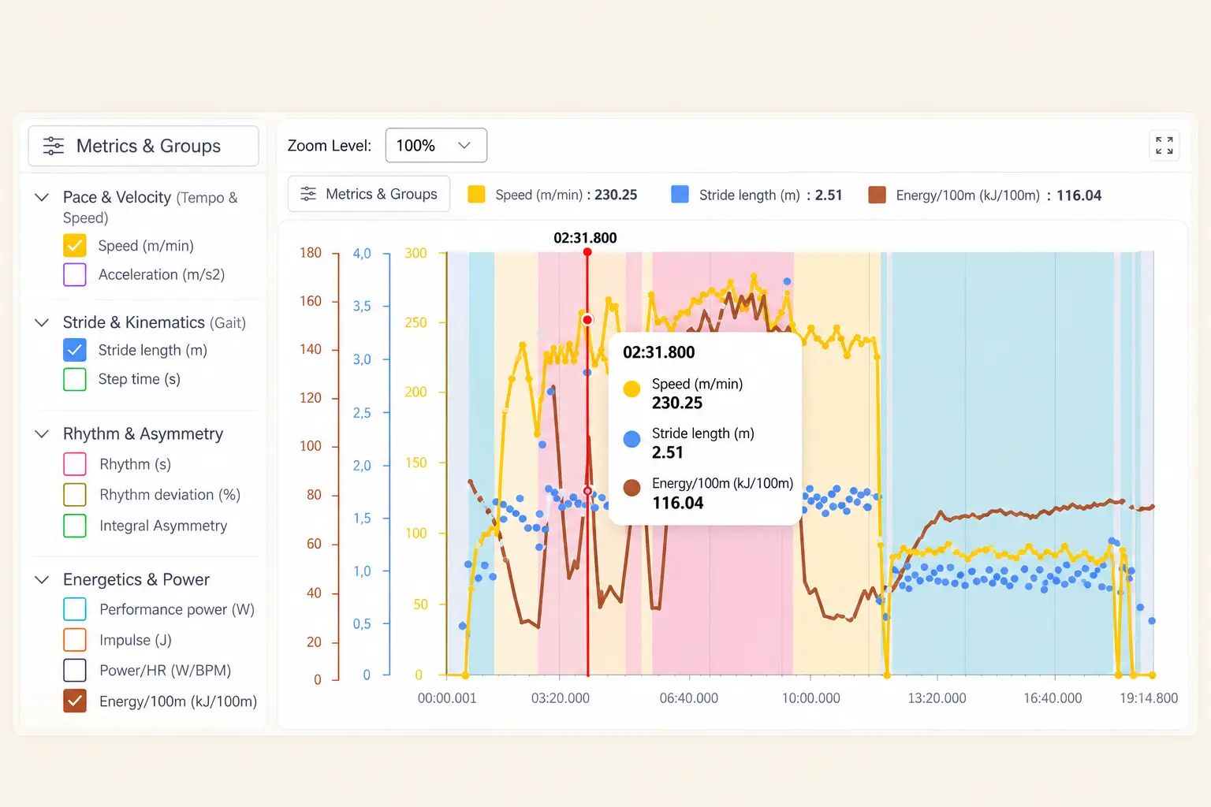Click the brown Energy/100m legend swatch
Image resolution: width=1211 pixels, height=807 pixels.
tap(877, 195)
